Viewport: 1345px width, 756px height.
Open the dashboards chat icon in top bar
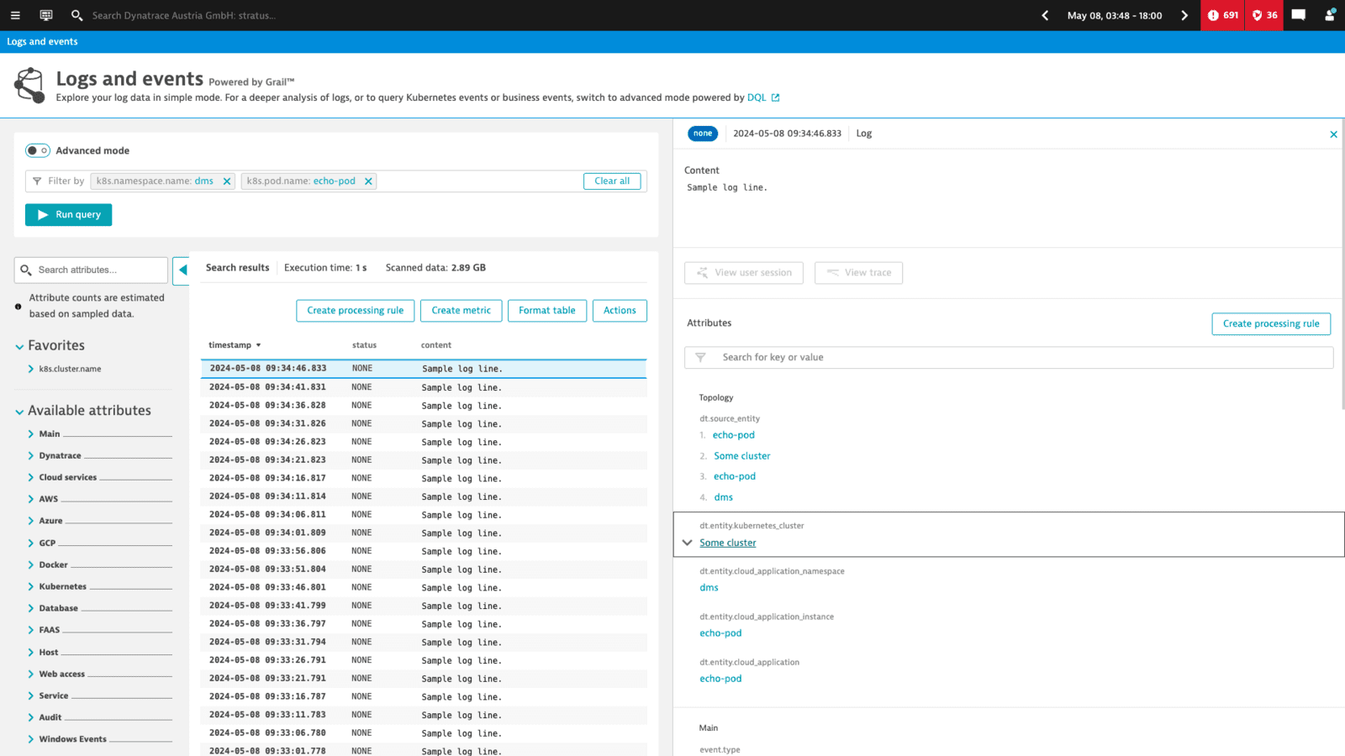pyautogui.click(x=46, y=15)
